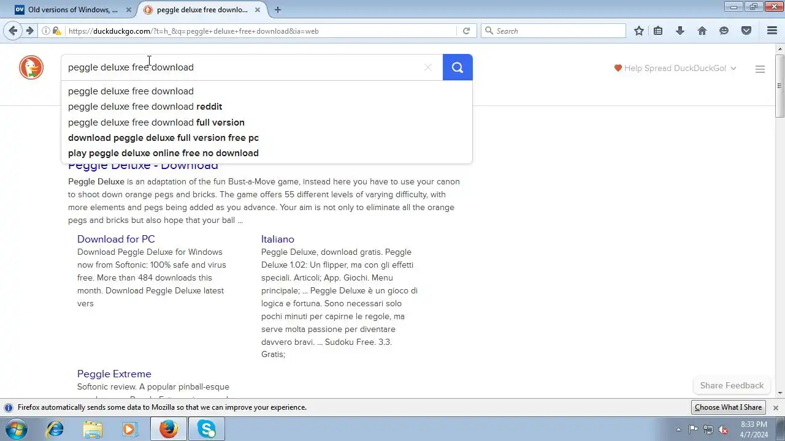
Task: Clear the DuckDuckGo search box
Action: pyautogui.click(x=428, y=67)
